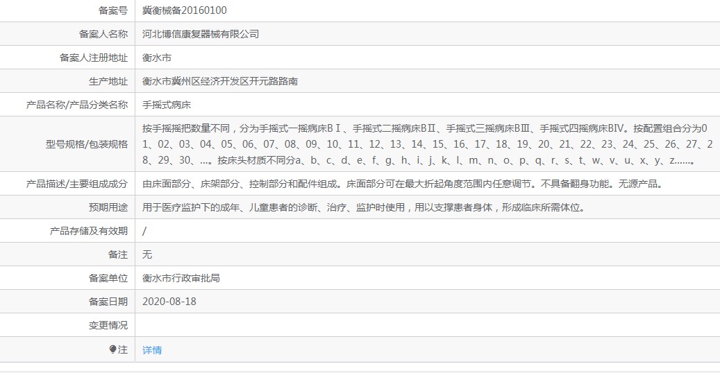Click the 预期用途 label

[108, 207]
